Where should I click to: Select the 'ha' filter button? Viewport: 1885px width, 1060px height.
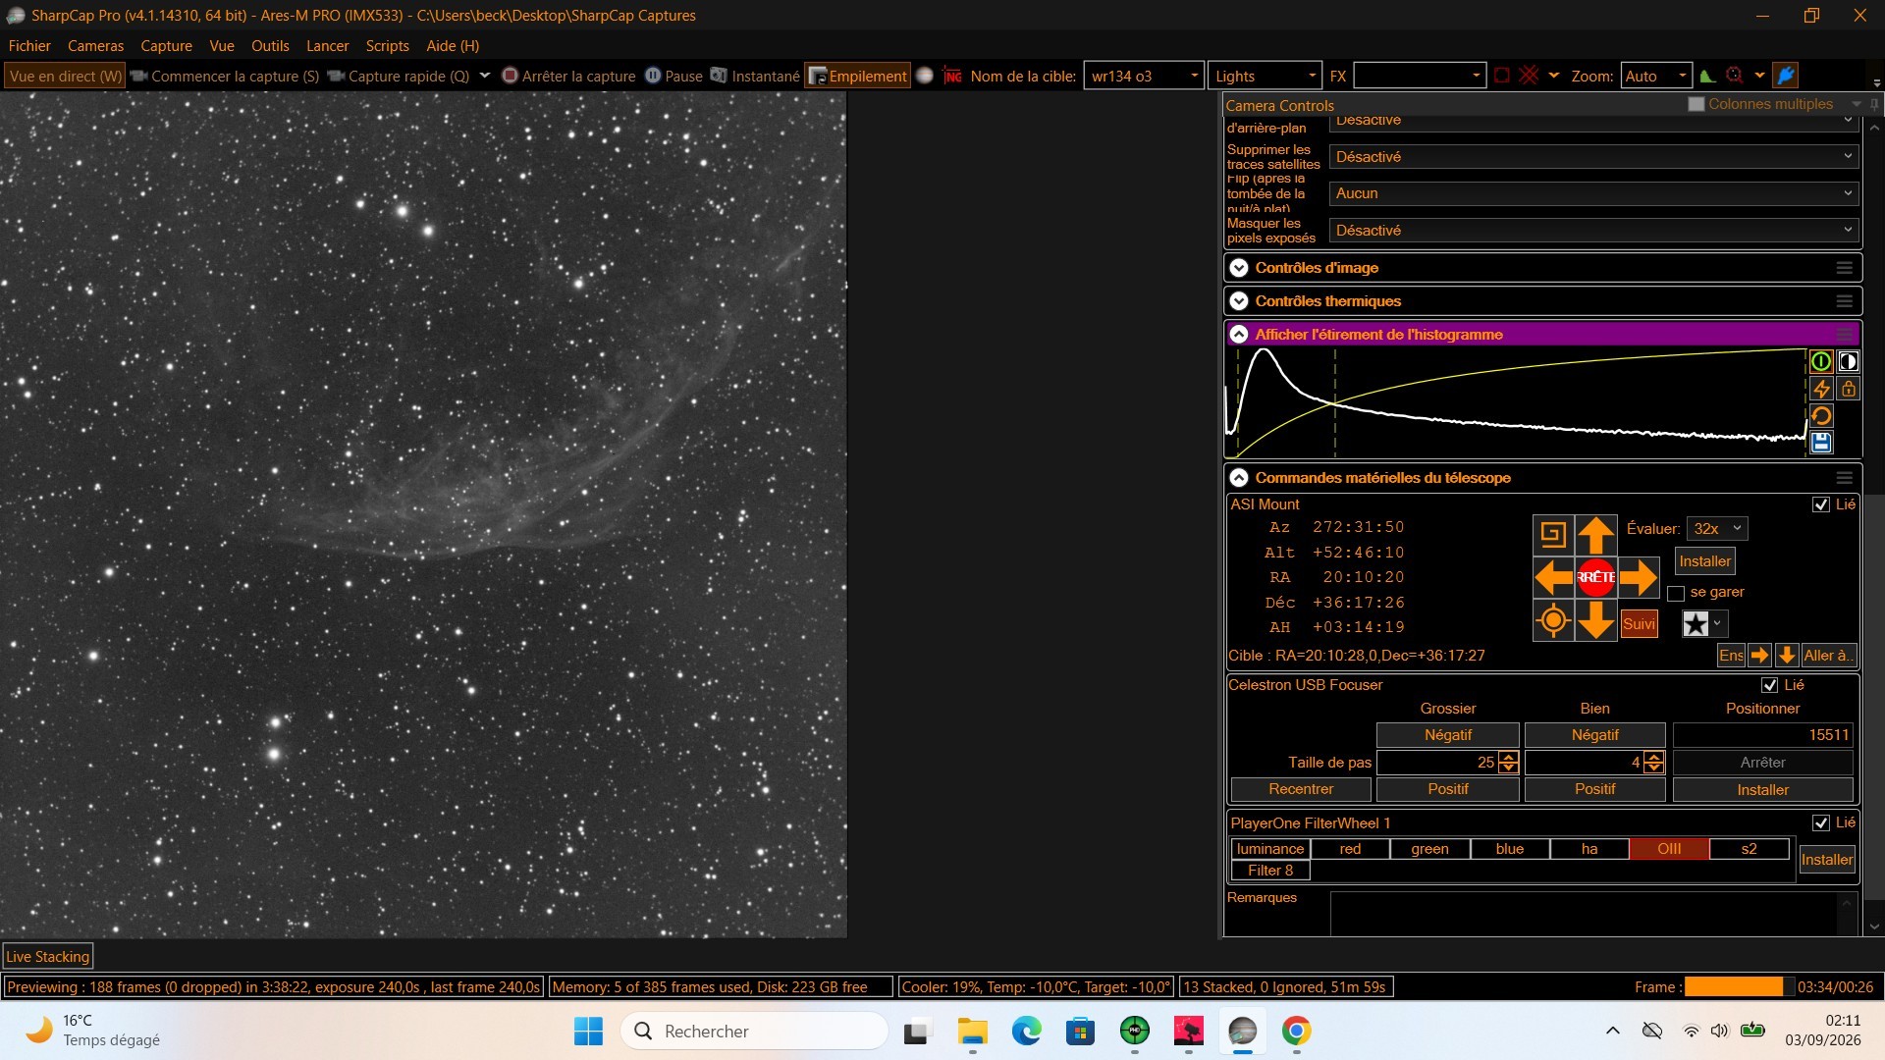[x=1589, y=849]
